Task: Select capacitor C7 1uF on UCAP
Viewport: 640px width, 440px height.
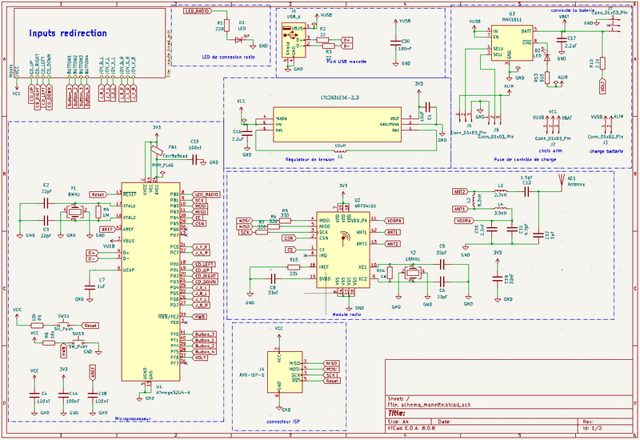Action: (90, 287)
